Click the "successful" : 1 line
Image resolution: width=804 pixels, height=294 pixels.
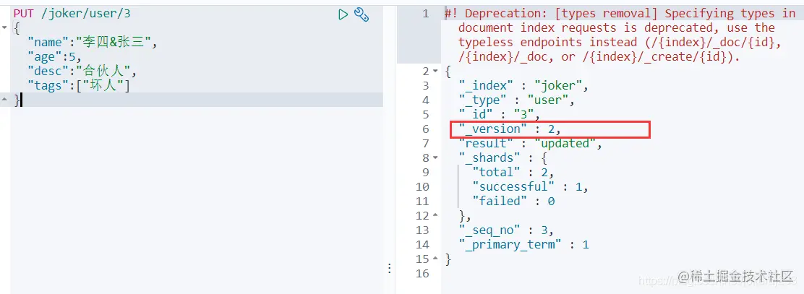pos(530,186)
